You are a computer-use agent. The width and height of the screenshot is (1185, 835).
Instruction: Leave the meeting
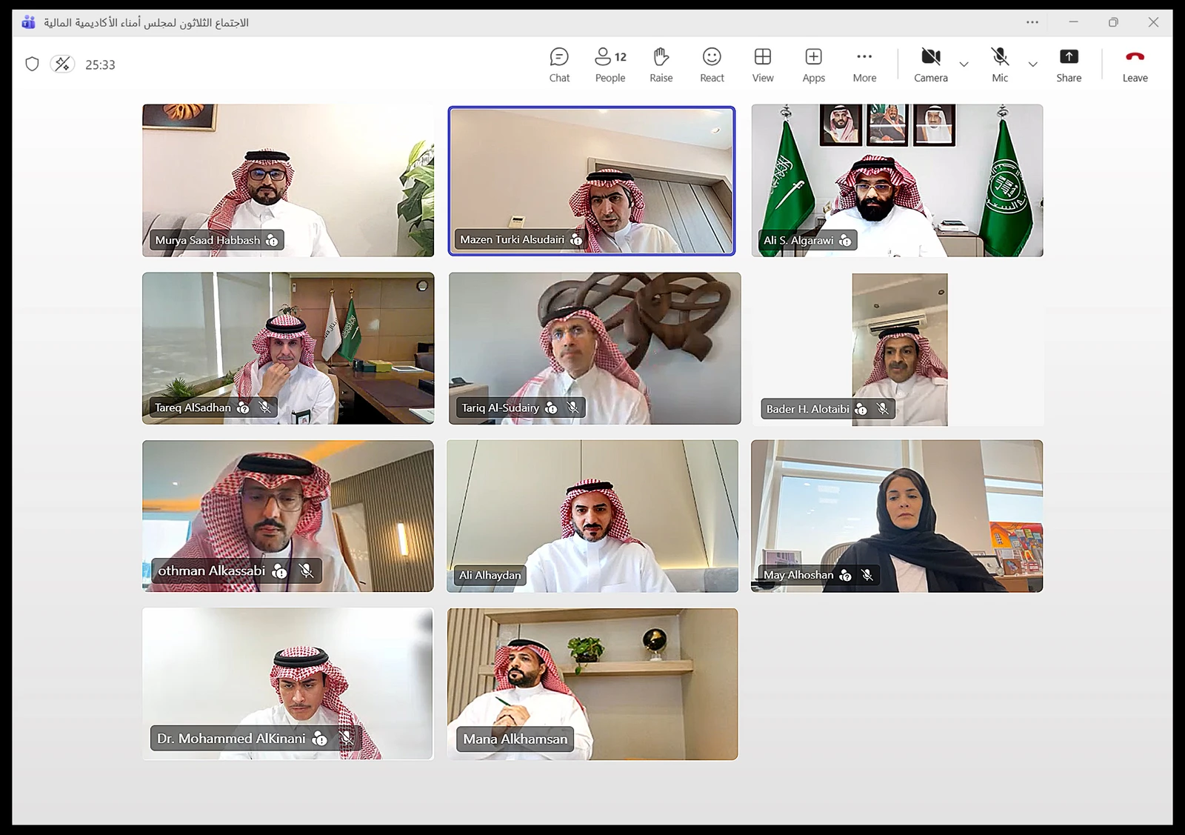click(x=1135, y=65)
